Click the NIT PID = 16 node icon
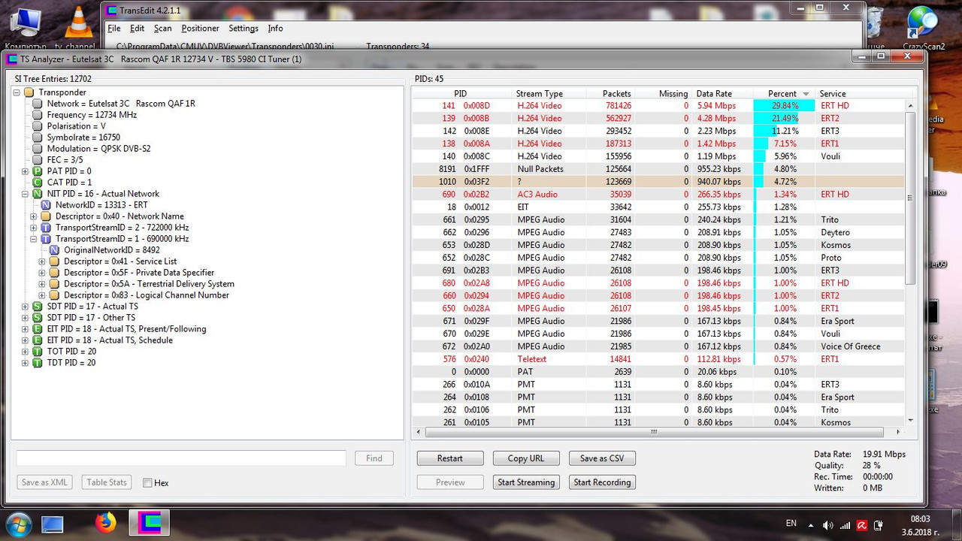Viewport: 962px width, 541px height. pos(38,194)
